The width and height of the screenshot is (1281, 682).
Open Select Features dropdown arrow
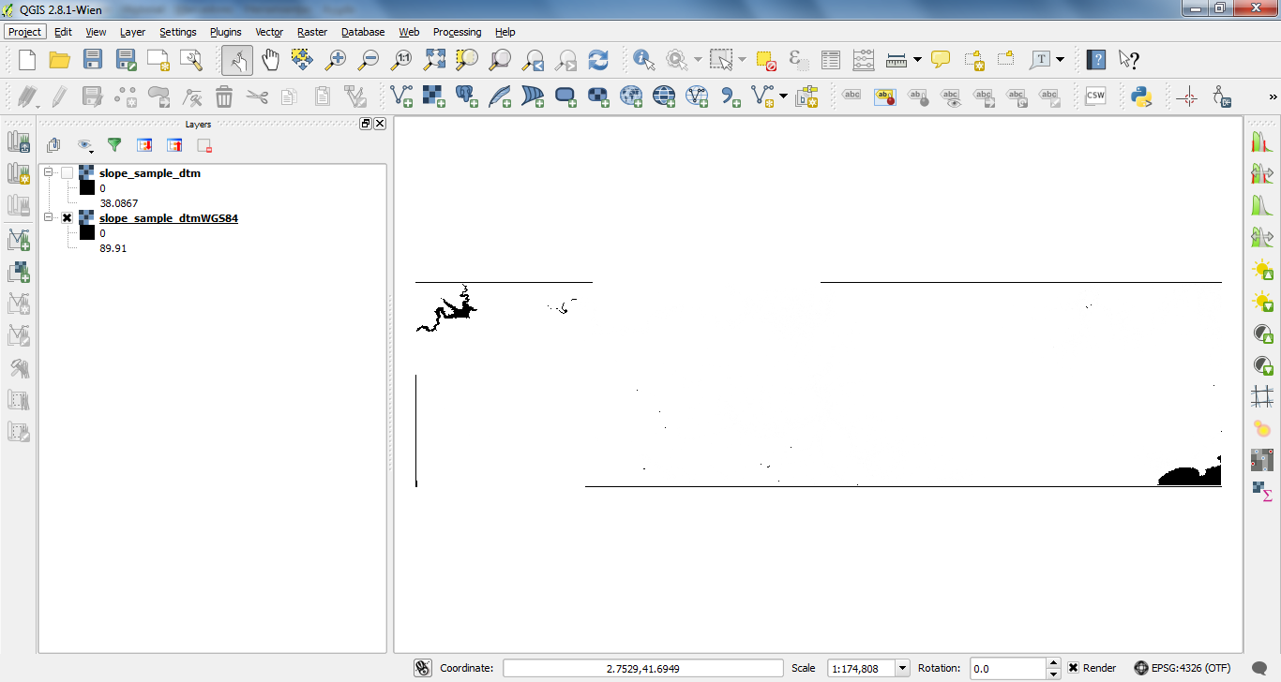pos(742,60)
